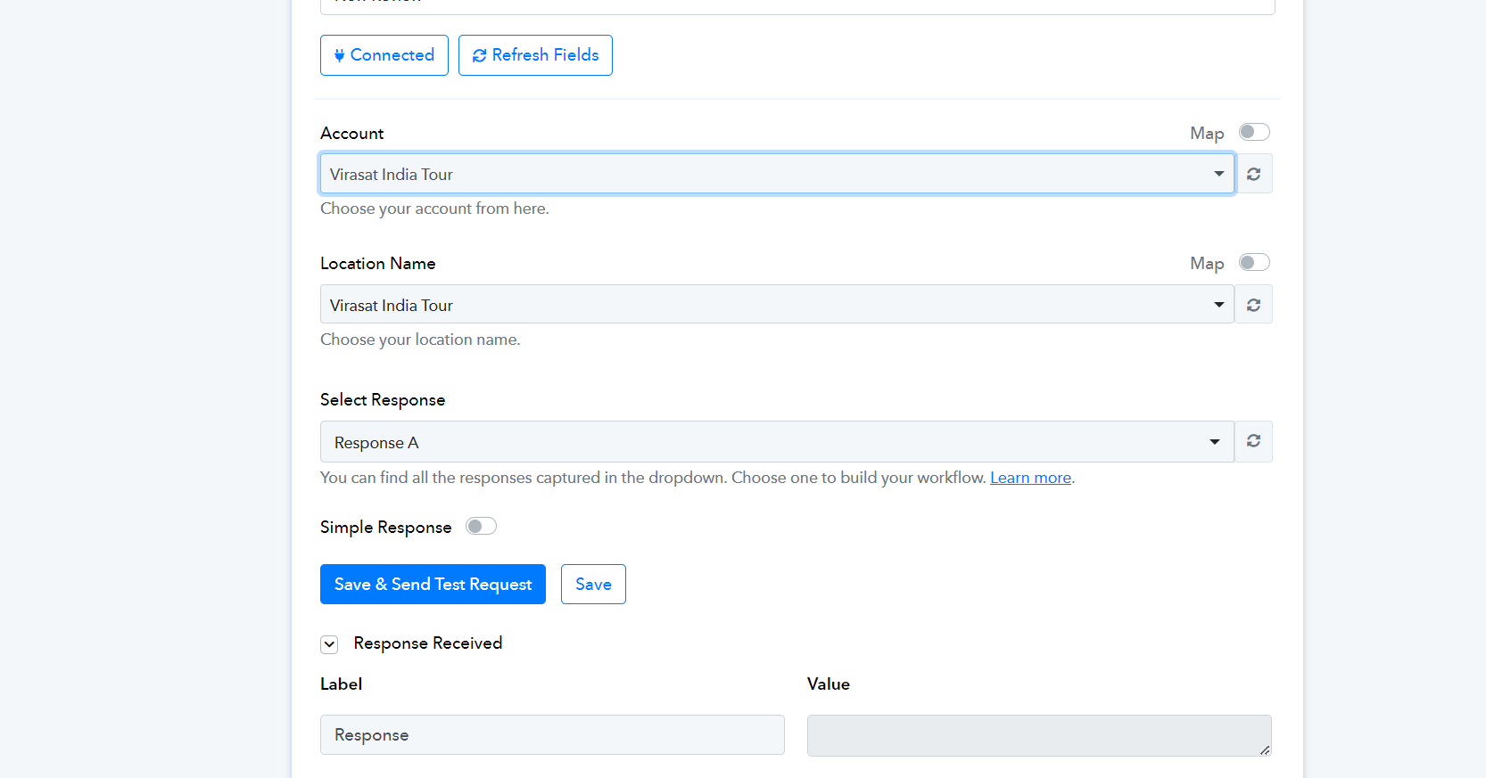Toggle the Map switch for Location Name
The width and height of the screenshot is (1486, 778).
click(x=1254, y=262)
